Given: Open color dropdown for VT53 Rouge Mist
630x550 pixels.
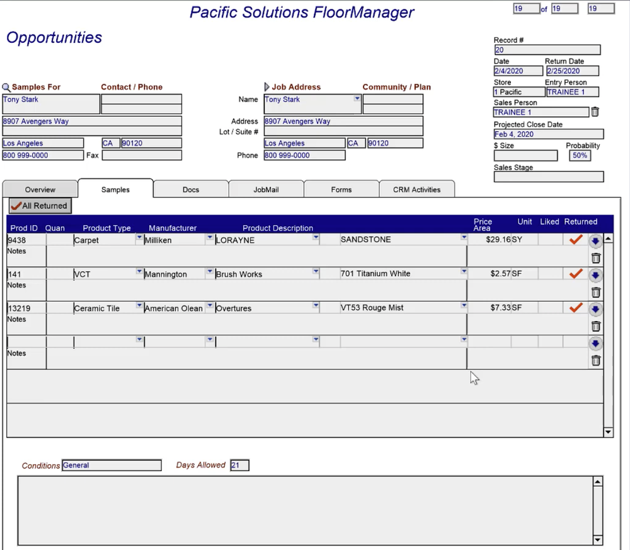Looking at the screenshot, I should (464, 306).
